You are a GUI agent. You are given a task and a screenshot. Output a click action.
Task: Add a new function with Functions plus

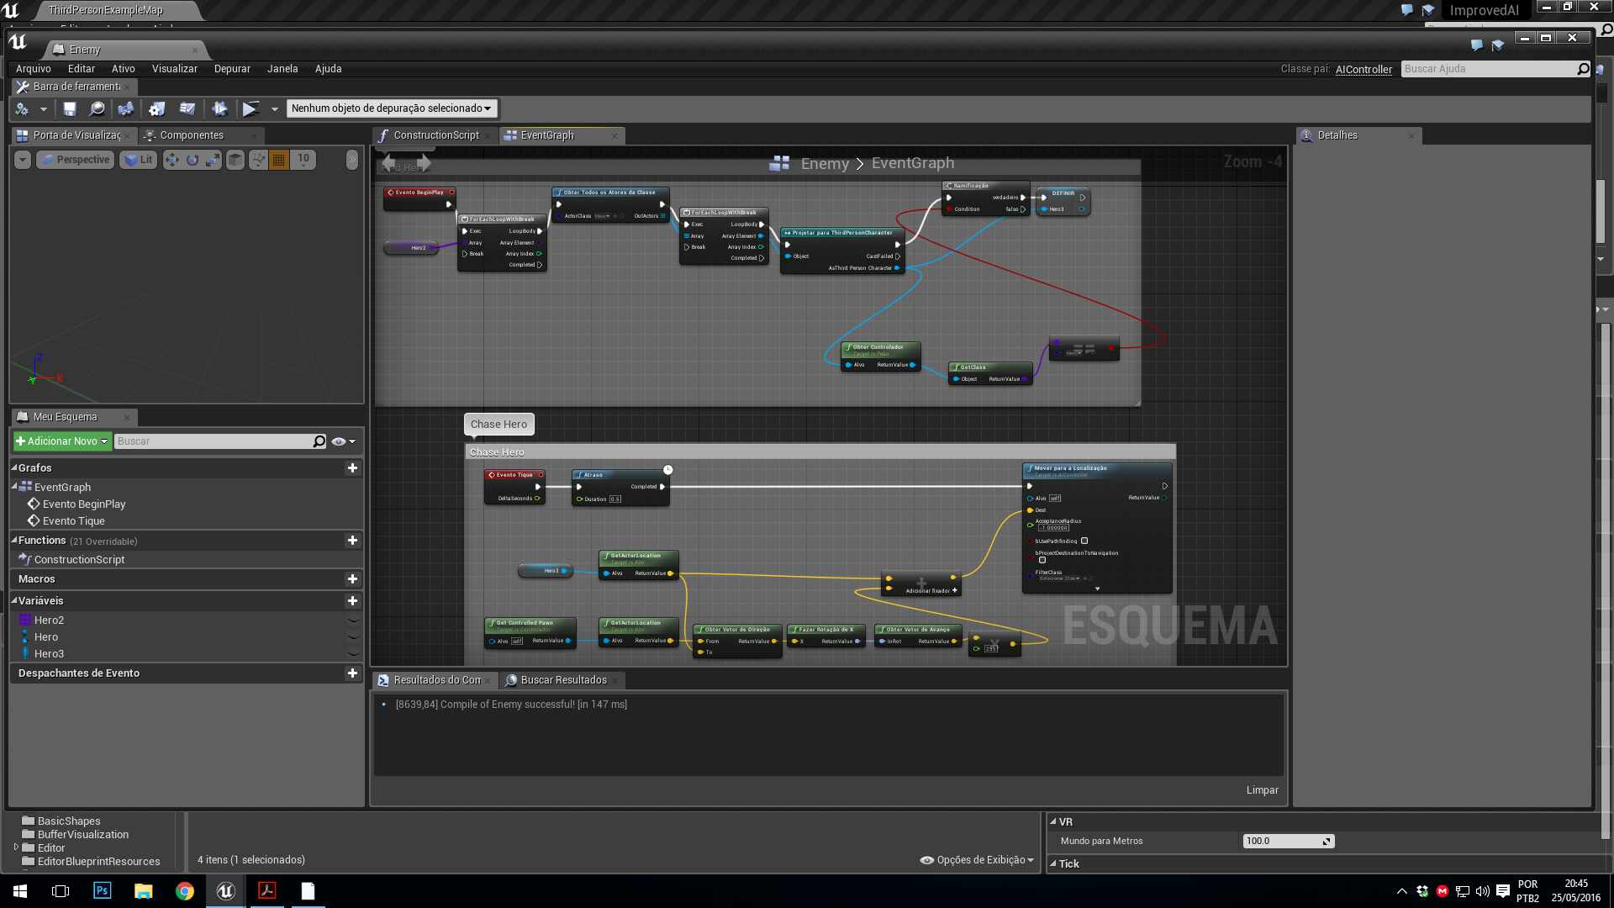[x=352, y=541]
